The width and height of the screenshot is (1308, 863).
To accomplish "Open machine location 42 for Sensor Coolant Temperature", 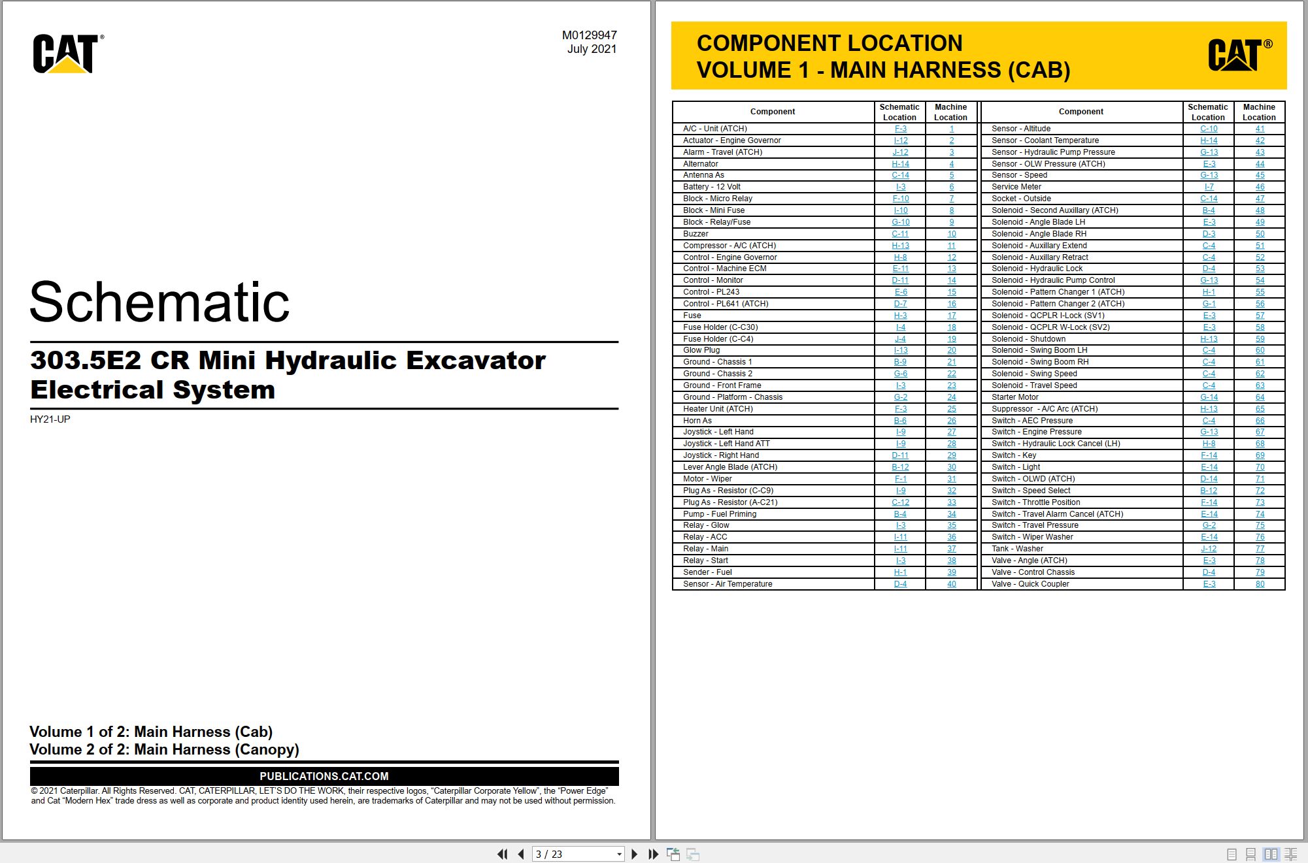I will tap(1260, 140).
